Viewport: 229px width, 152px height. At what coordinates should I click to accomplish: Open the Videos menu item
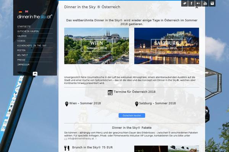(x=21, y=41)
